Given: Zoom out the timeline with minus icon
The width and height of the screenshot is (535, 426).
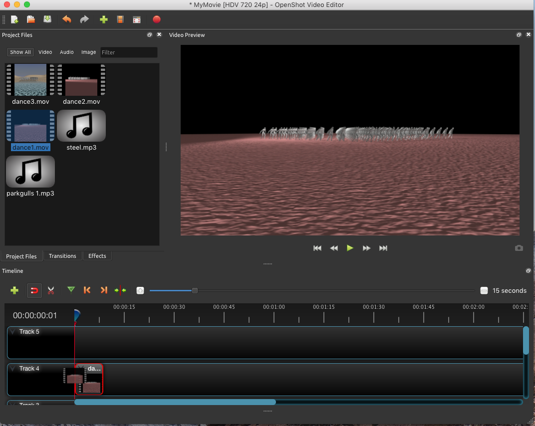Looking at the screenshot, I should (x=484, y=291).
